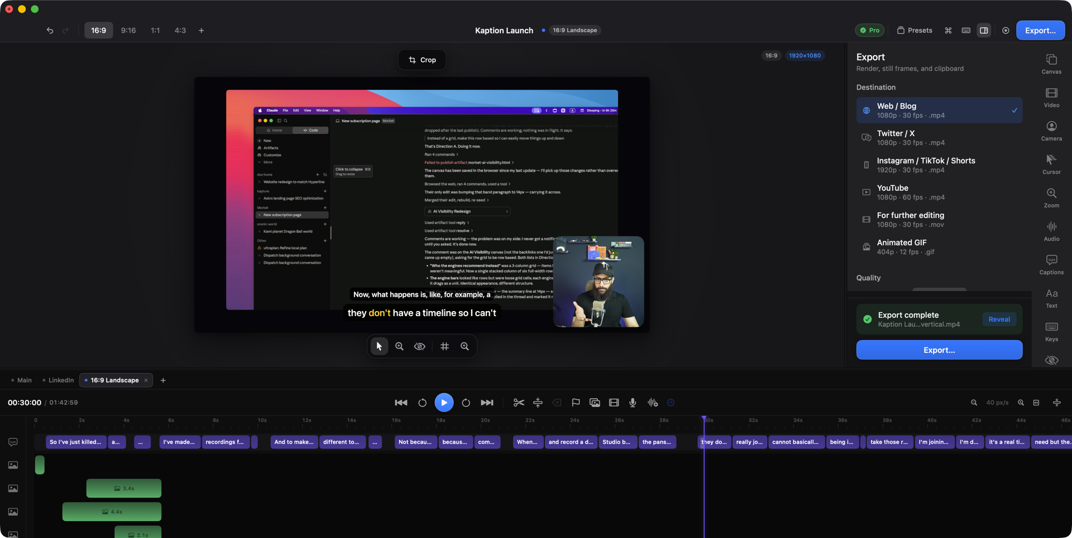Click the film strip icon in the timeline toolbar
The height and width of the screenshot is (538, 1072).
click(x=614, y=403)
